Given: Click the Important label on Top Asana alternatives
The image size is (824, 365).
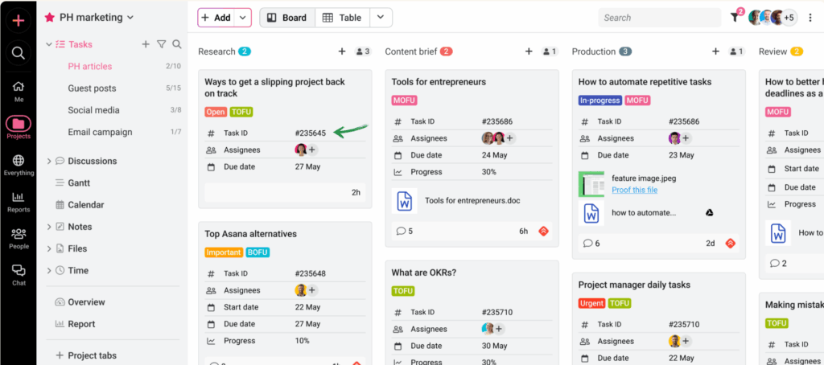Looking at the screenshot, I should 224,252.
